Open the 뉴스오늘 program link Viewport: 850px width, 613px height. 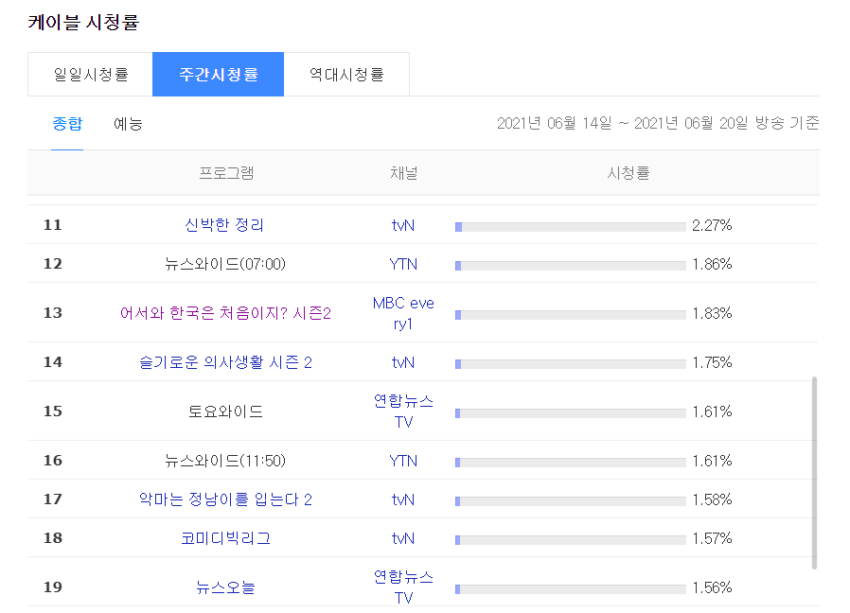point(225,587)
